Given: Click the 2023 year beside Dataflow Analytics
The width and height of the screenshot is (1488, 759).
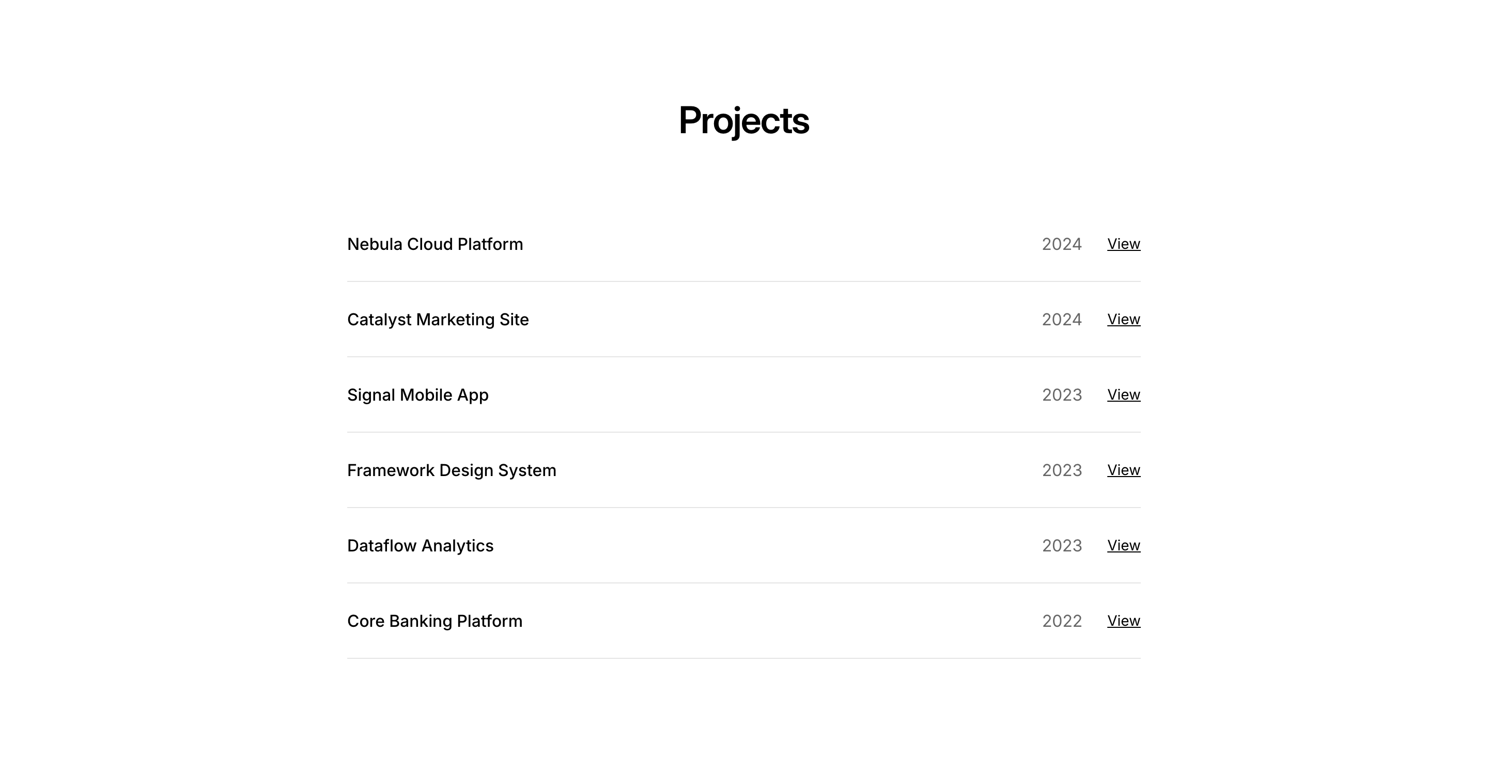Looking at the screenshot, I should pyautogui.click(x=1061, y=545).
